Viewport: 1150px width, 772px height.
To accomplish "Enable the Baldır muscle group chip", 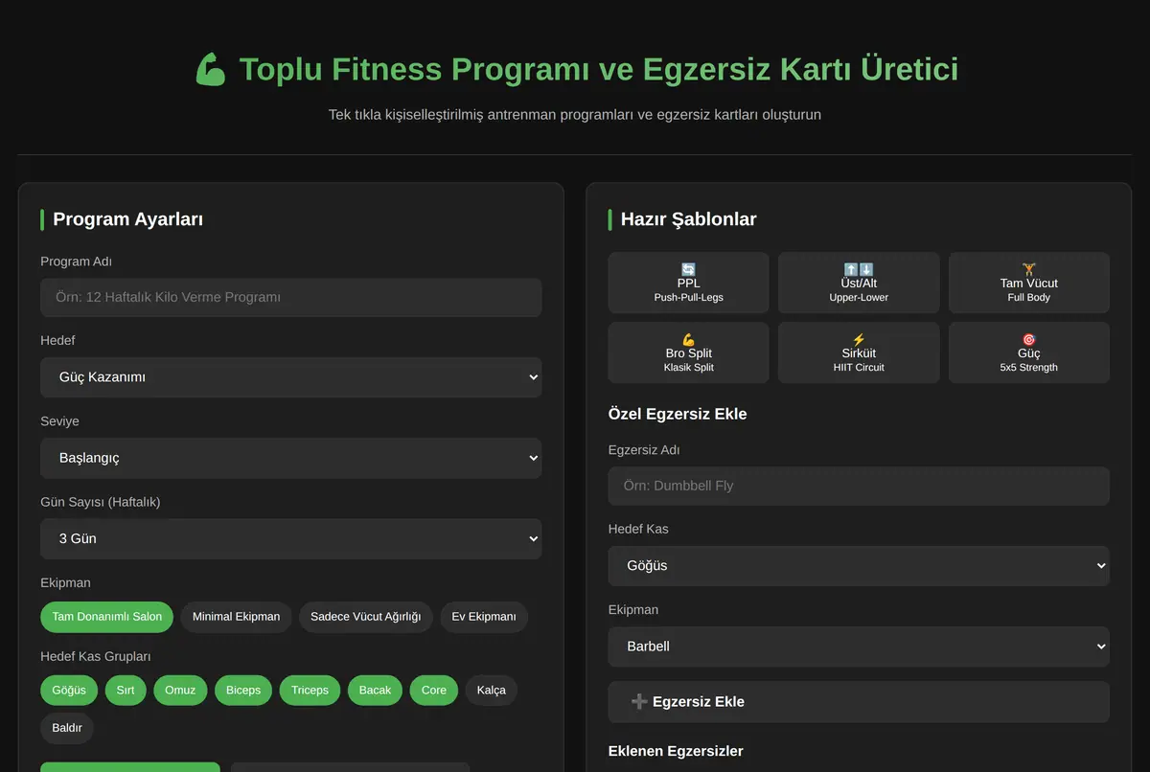I will point(67,728).
